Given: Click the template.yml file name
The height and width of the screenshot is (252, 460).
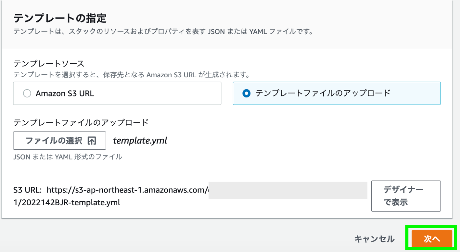Looking at the screenshot, I should click(x=140, y=141).
